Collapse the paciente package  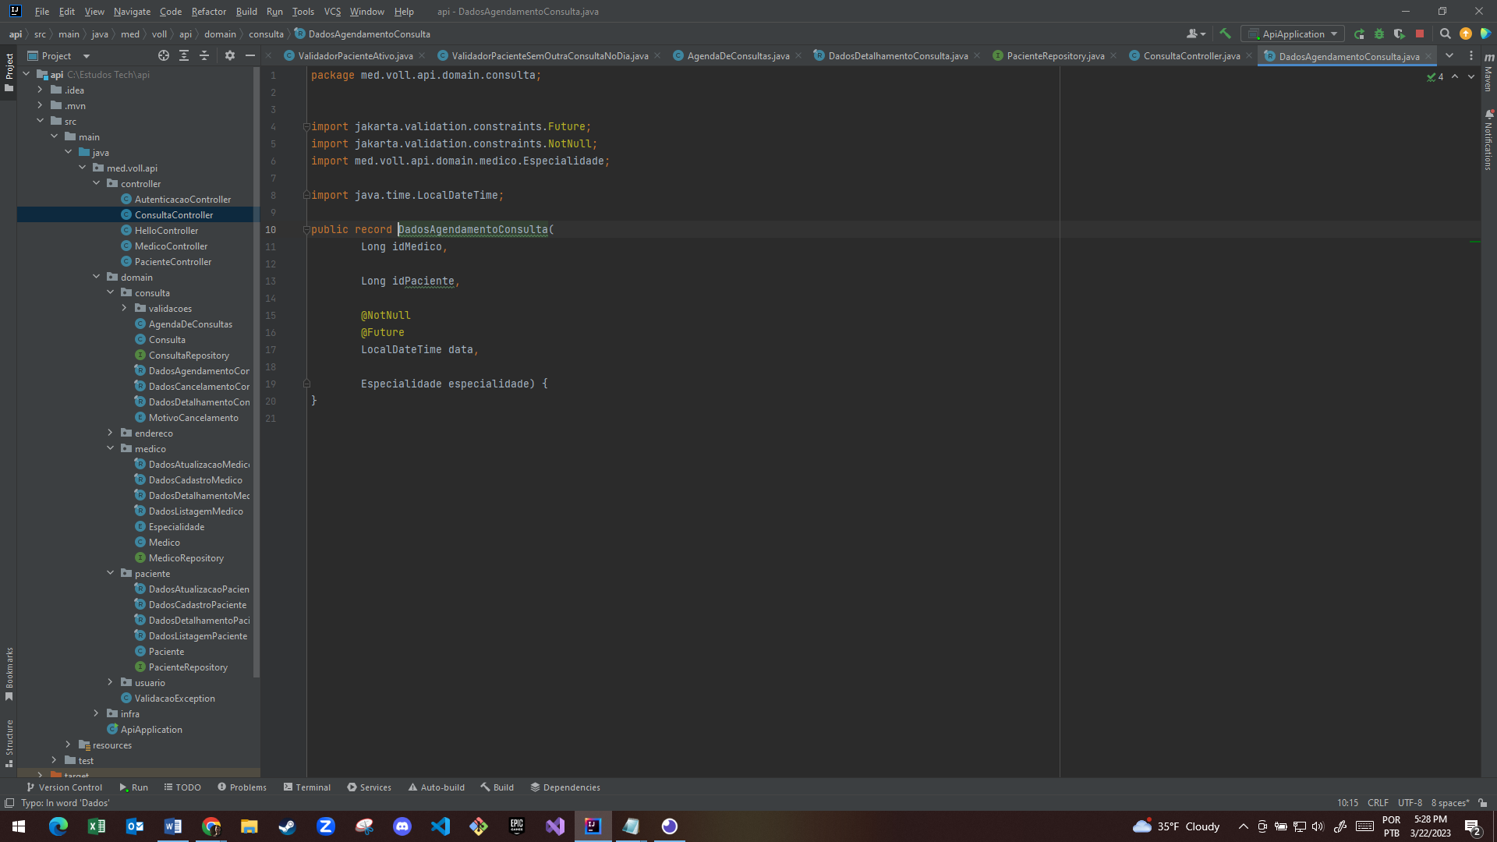(110, 573)
